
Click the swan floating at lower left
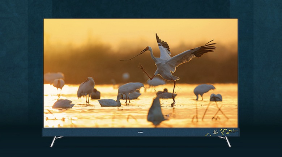tap(63, 104)
